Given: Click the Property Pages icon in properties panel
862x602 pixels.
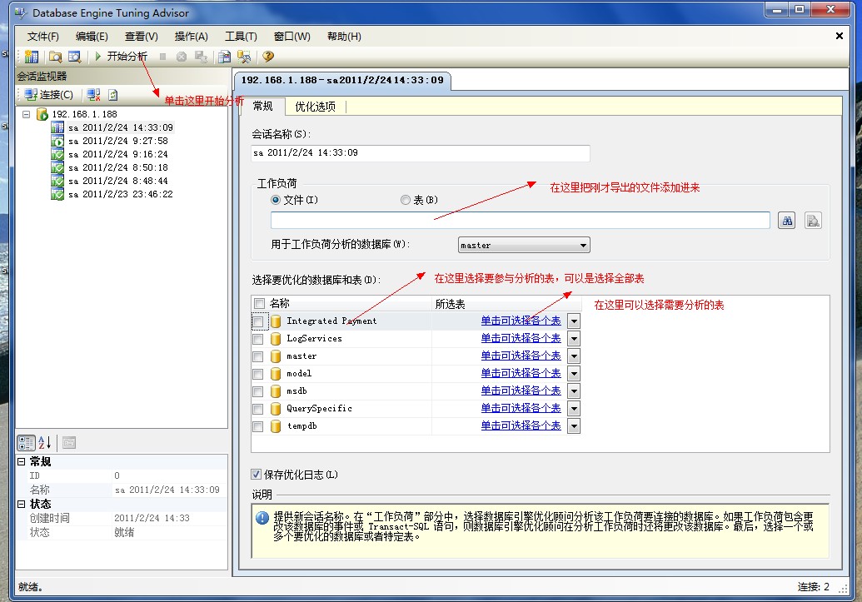Looking at the screenshot, I should click(69, 443).
